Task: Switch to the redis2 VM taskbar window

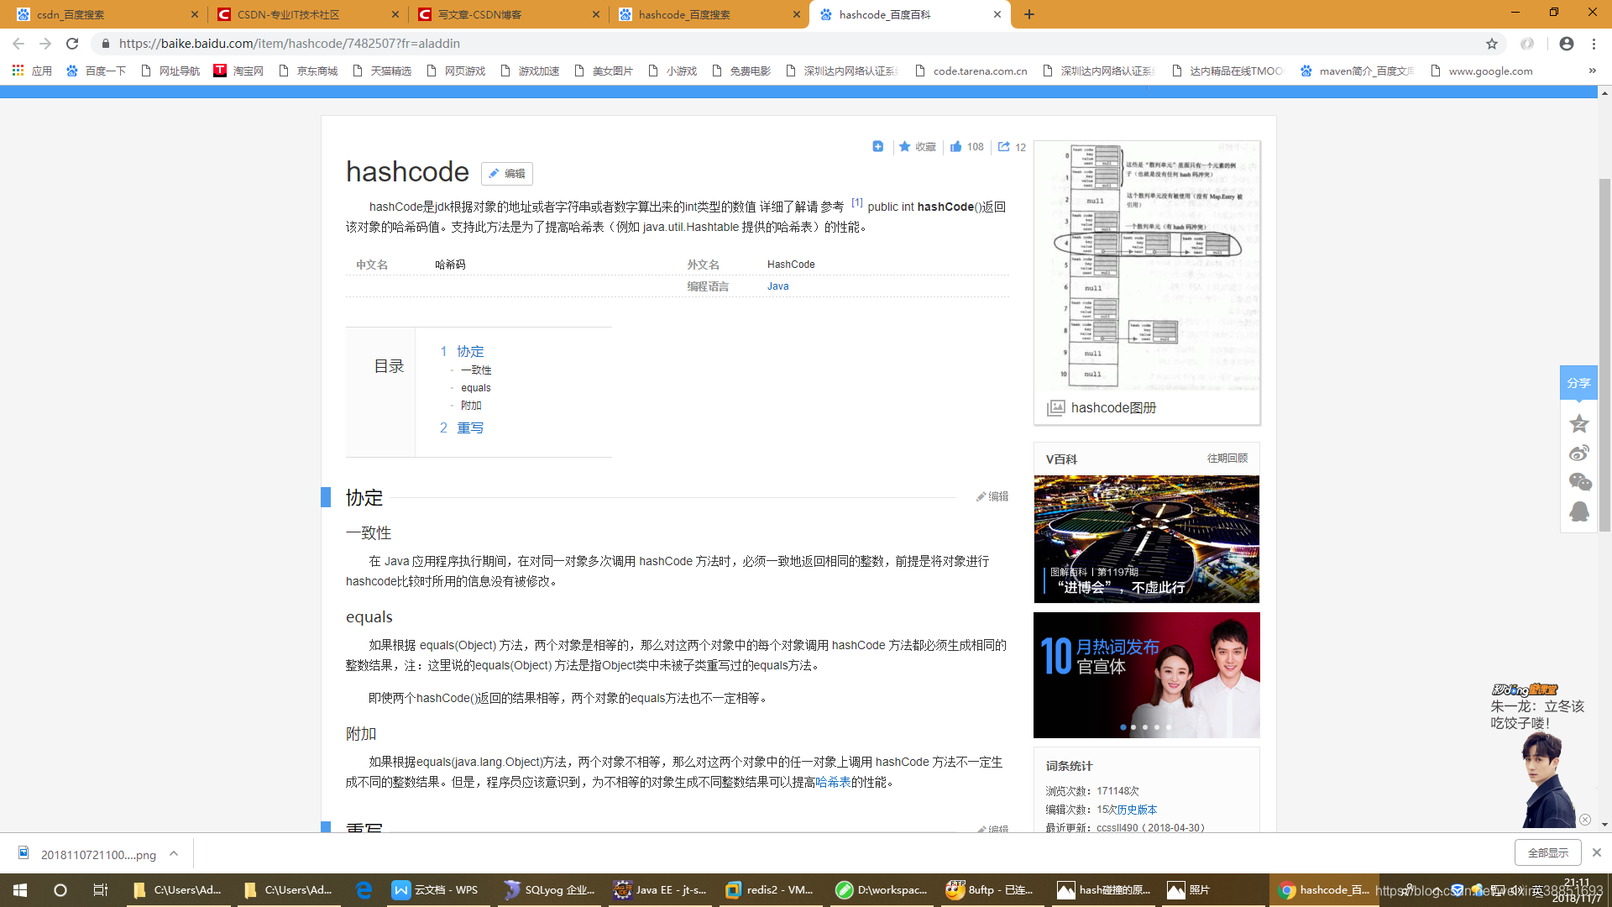Action: click(771, 890)
